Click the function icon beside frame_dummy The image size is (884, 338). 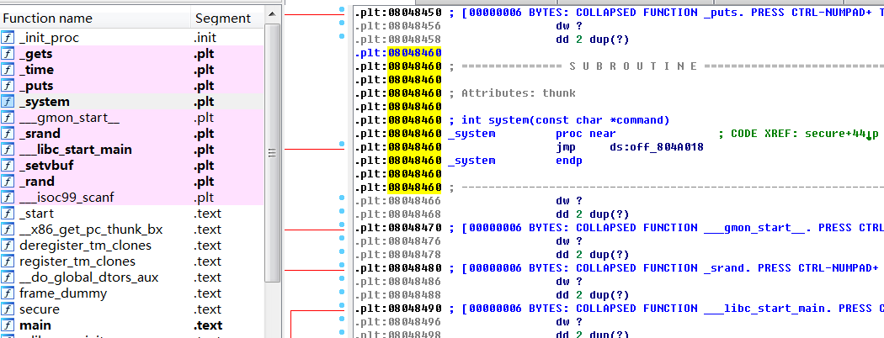pyautogui.click(x=8, y=293)
